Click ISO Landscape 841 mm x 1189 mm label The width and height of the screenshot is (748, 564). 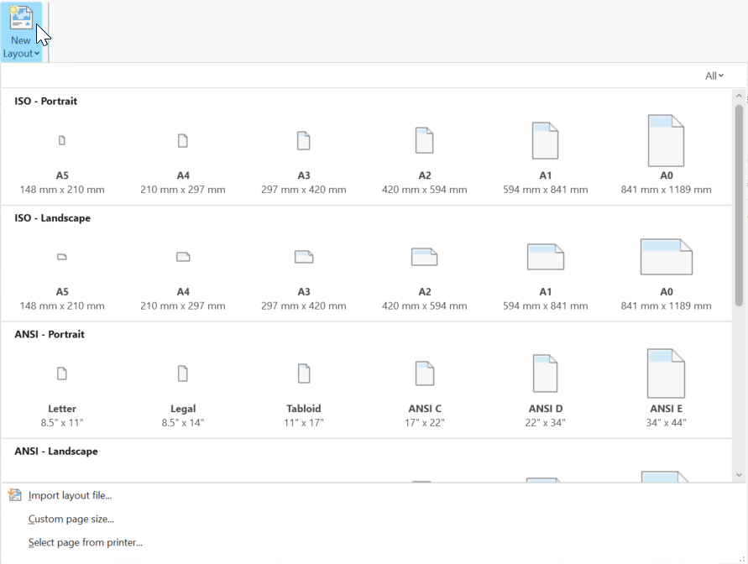(666, 305)
